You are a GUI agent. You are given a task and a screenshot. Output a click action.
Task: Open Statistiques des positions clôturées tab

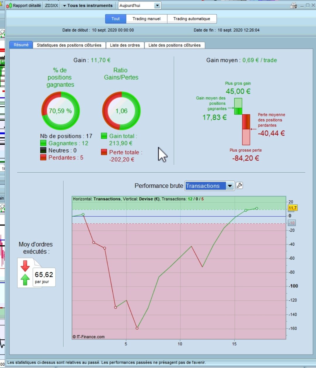69,45
